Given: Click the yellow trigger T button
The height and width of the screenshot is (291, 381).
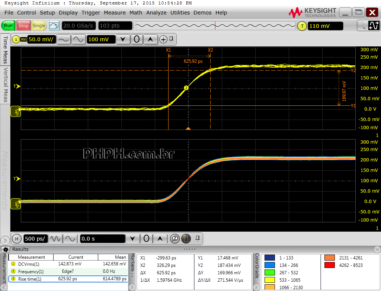Looking at the screenshot, I should coord(302,26).
